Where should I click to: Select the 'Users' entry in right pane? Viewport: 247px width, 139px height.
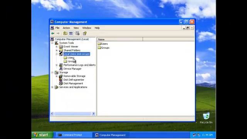pos(105,44)
